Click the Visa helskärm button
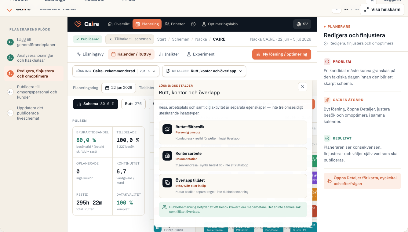Viewport: 408px width, 232px height. [382, 9]
